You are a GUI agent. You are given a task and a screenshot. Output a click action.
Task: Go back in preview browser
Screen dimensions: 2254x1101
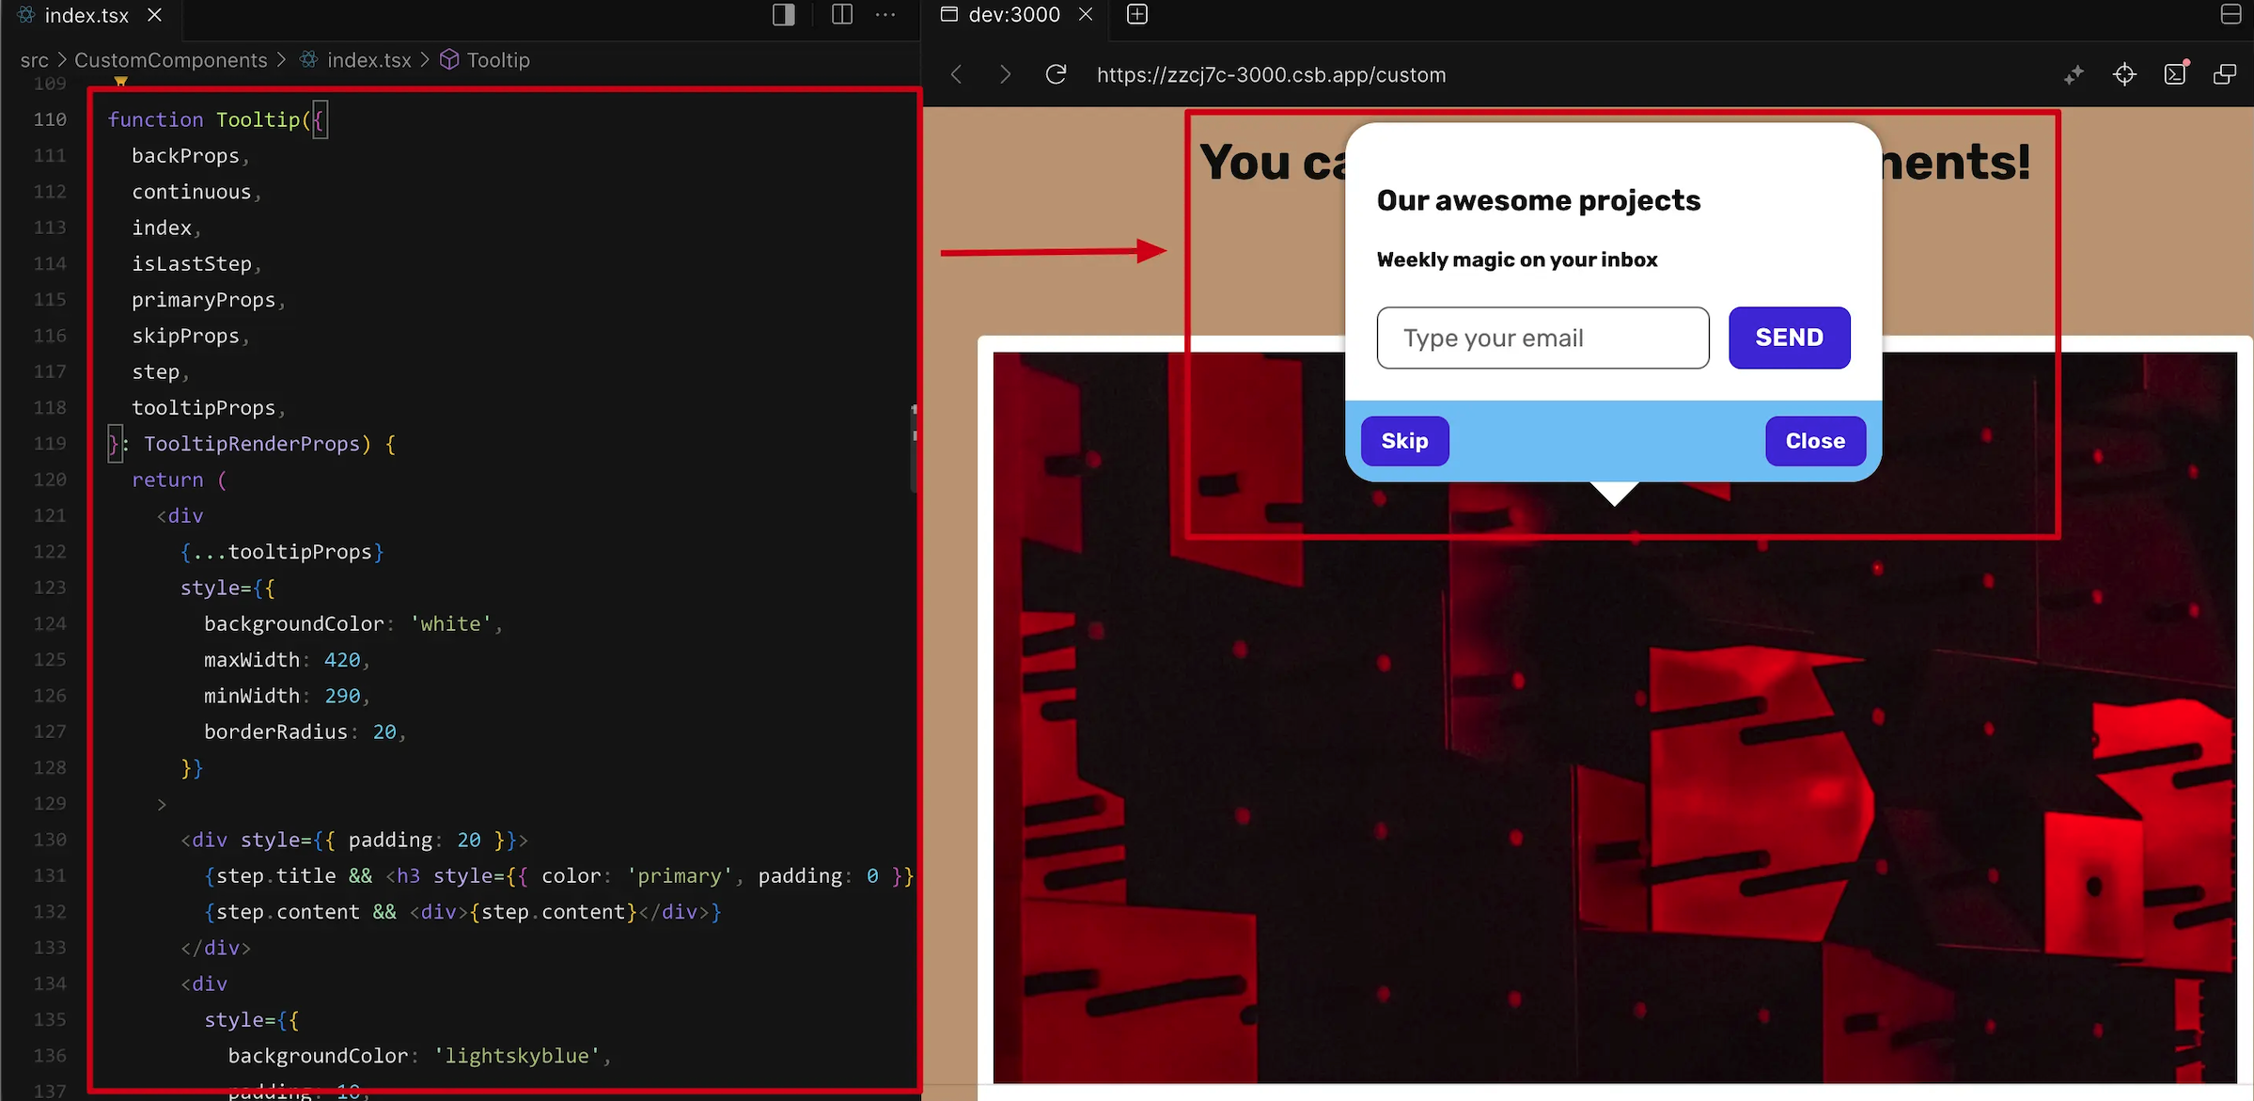coord(956,74)
